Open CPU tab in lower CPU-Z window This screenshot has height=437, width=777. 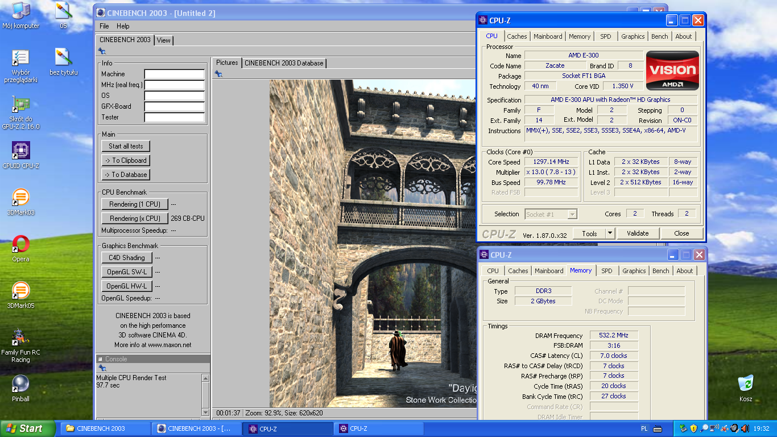click(x=493, y=271)
